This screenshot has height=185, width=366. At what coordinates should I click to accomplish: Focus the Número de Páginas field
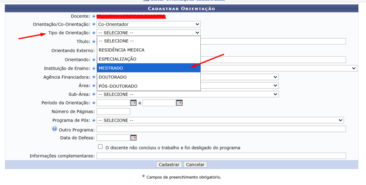tap(113, 112)
